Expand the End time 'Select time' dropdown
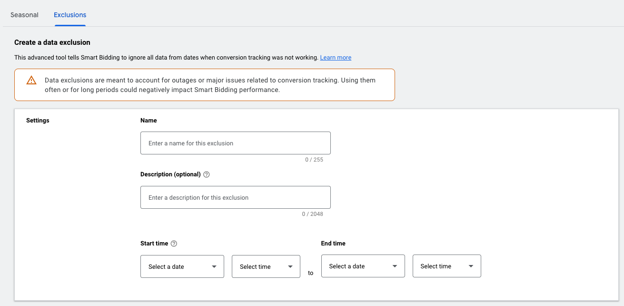The width and height of the screenshot is (624, 306). point(446,266)
